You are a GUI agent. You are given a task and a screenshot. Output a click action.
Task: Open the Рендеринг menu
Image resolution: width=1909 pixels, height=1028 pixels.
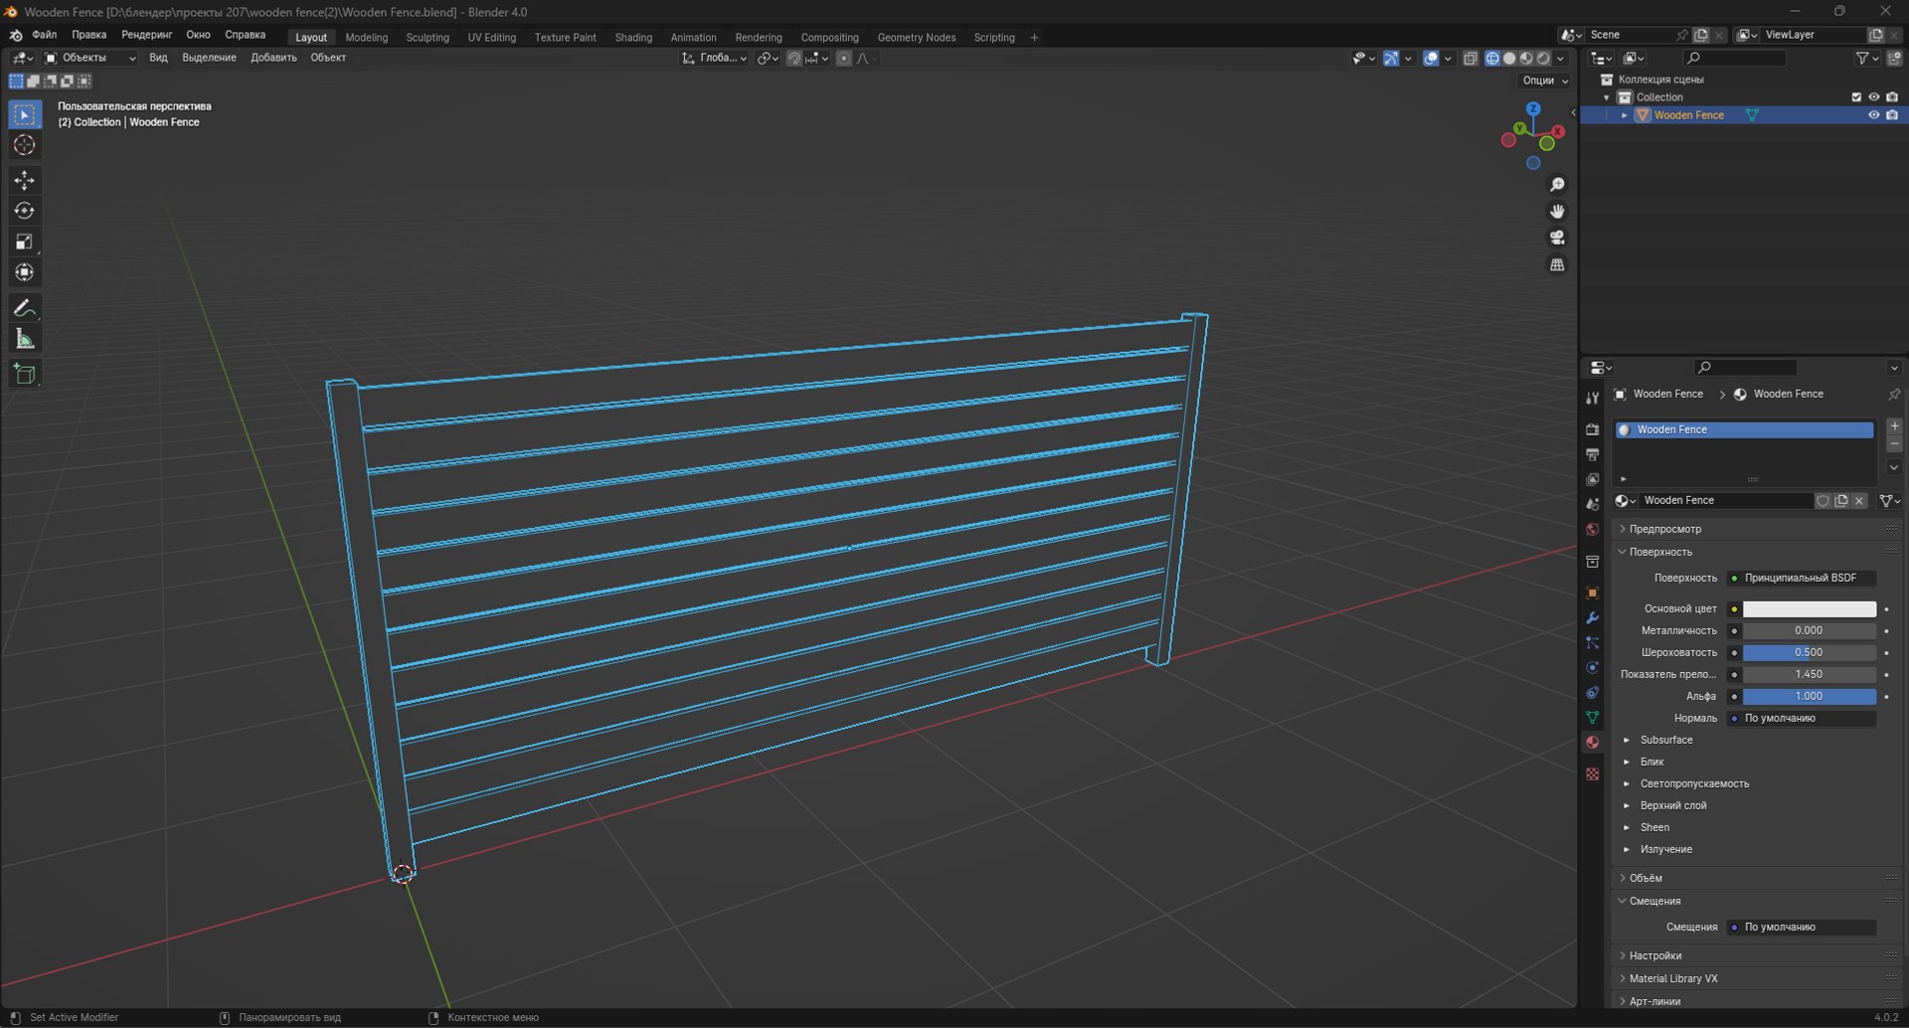[147, 35]
